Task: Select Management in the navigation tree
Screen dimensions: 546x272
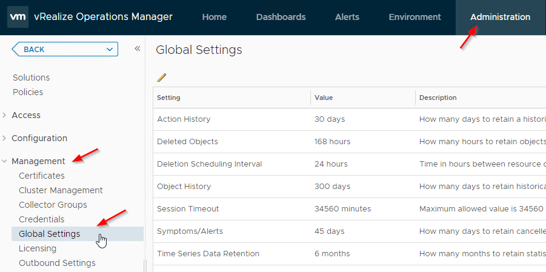Action: (x=38, y=161)
